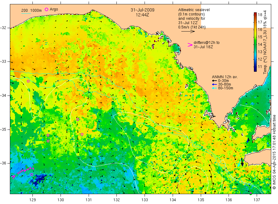Click the colorbar tick label '18'
The height and width of the screenshot is (204, 278).
pyautogui.click(x=260, y=15)
